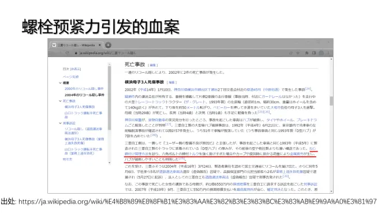Click the contents sidebar scrollbar thumb
Screen dimensions: 381x214
pyautogui.click(x=109, y=98)
